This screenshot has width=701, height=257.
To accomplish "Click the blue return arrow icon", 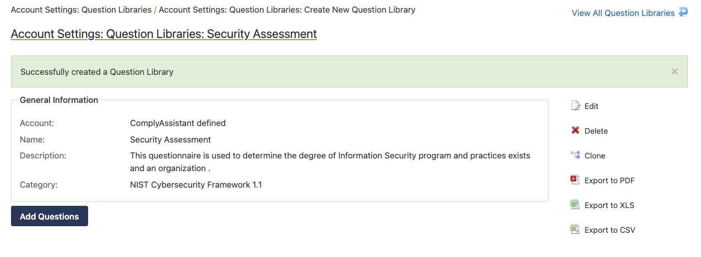I will 683,12.
